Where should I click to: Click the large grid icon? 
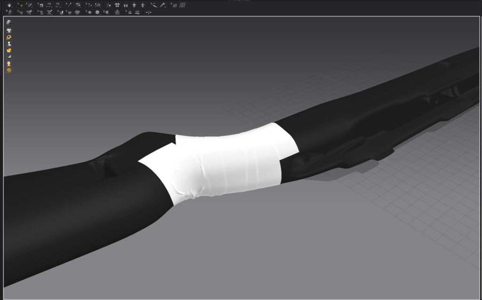tap(182, 5)
